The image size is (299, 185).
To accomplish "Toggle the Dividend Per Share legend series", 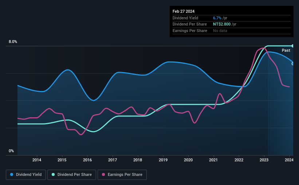I will [x=72, y=175].
